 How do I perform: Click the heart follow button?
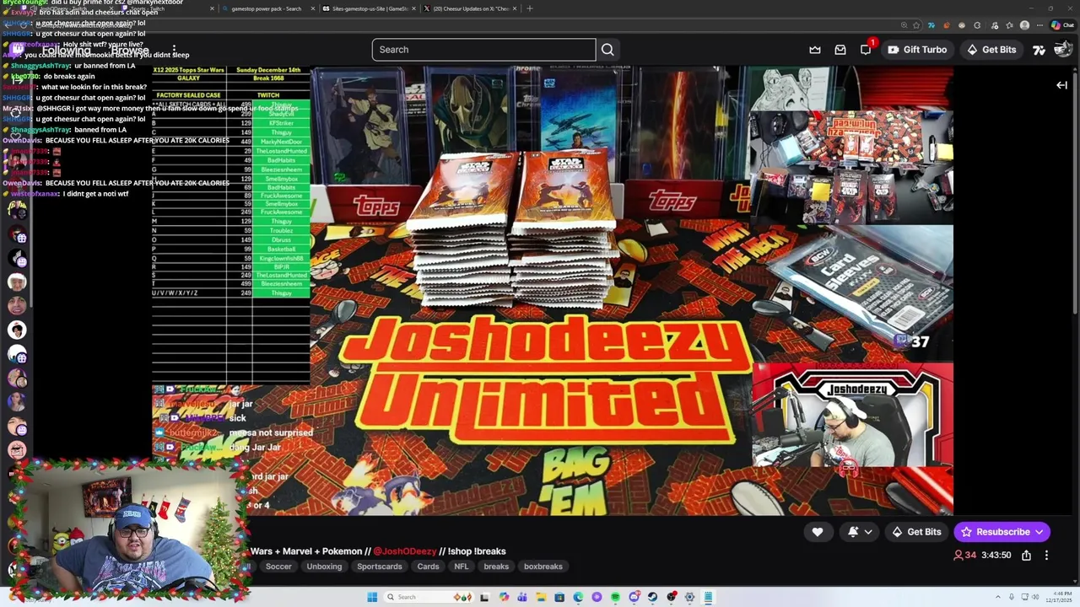[818, 532]
